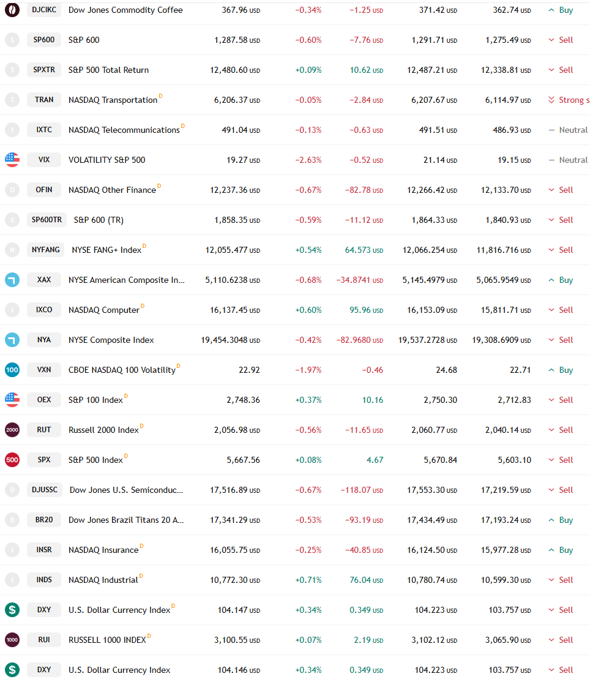The image size is (590, 679).
Task: Open the TRAN ticker symbol
Action: [x=44, y=100]
